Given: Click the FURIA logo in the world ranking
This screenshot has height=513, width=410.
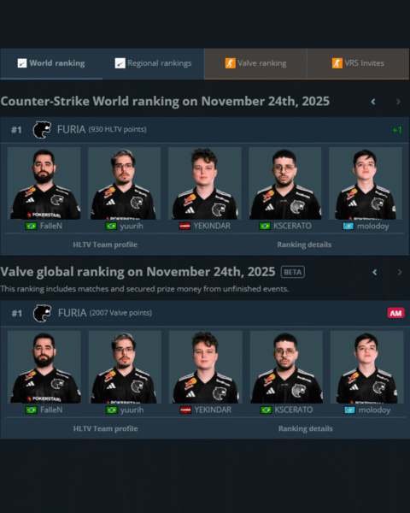Looking at the screenshot, I should coord(42,130).
